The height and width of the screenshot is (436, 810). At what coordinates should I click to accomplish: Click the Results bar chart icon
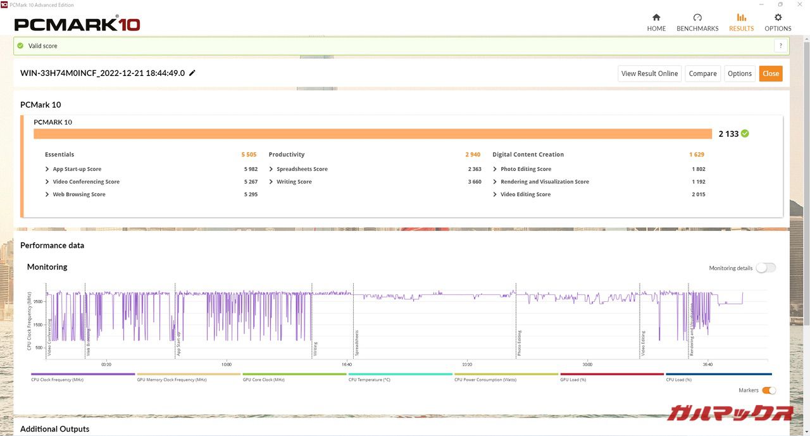click(741, 18)
